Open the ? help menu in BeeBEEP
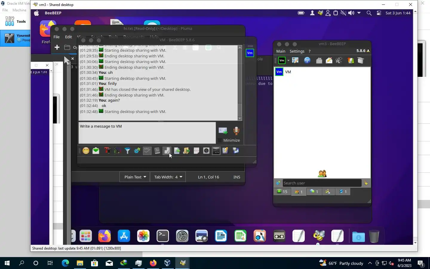Image resolution: width=430 pixels, height=269 pixels. point(310,51)
